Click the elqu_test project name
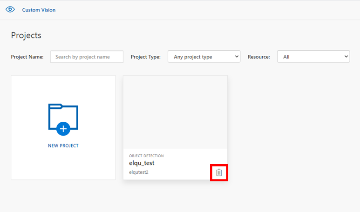Viewport: 360px width, 212px height. [x=142, y=163]
